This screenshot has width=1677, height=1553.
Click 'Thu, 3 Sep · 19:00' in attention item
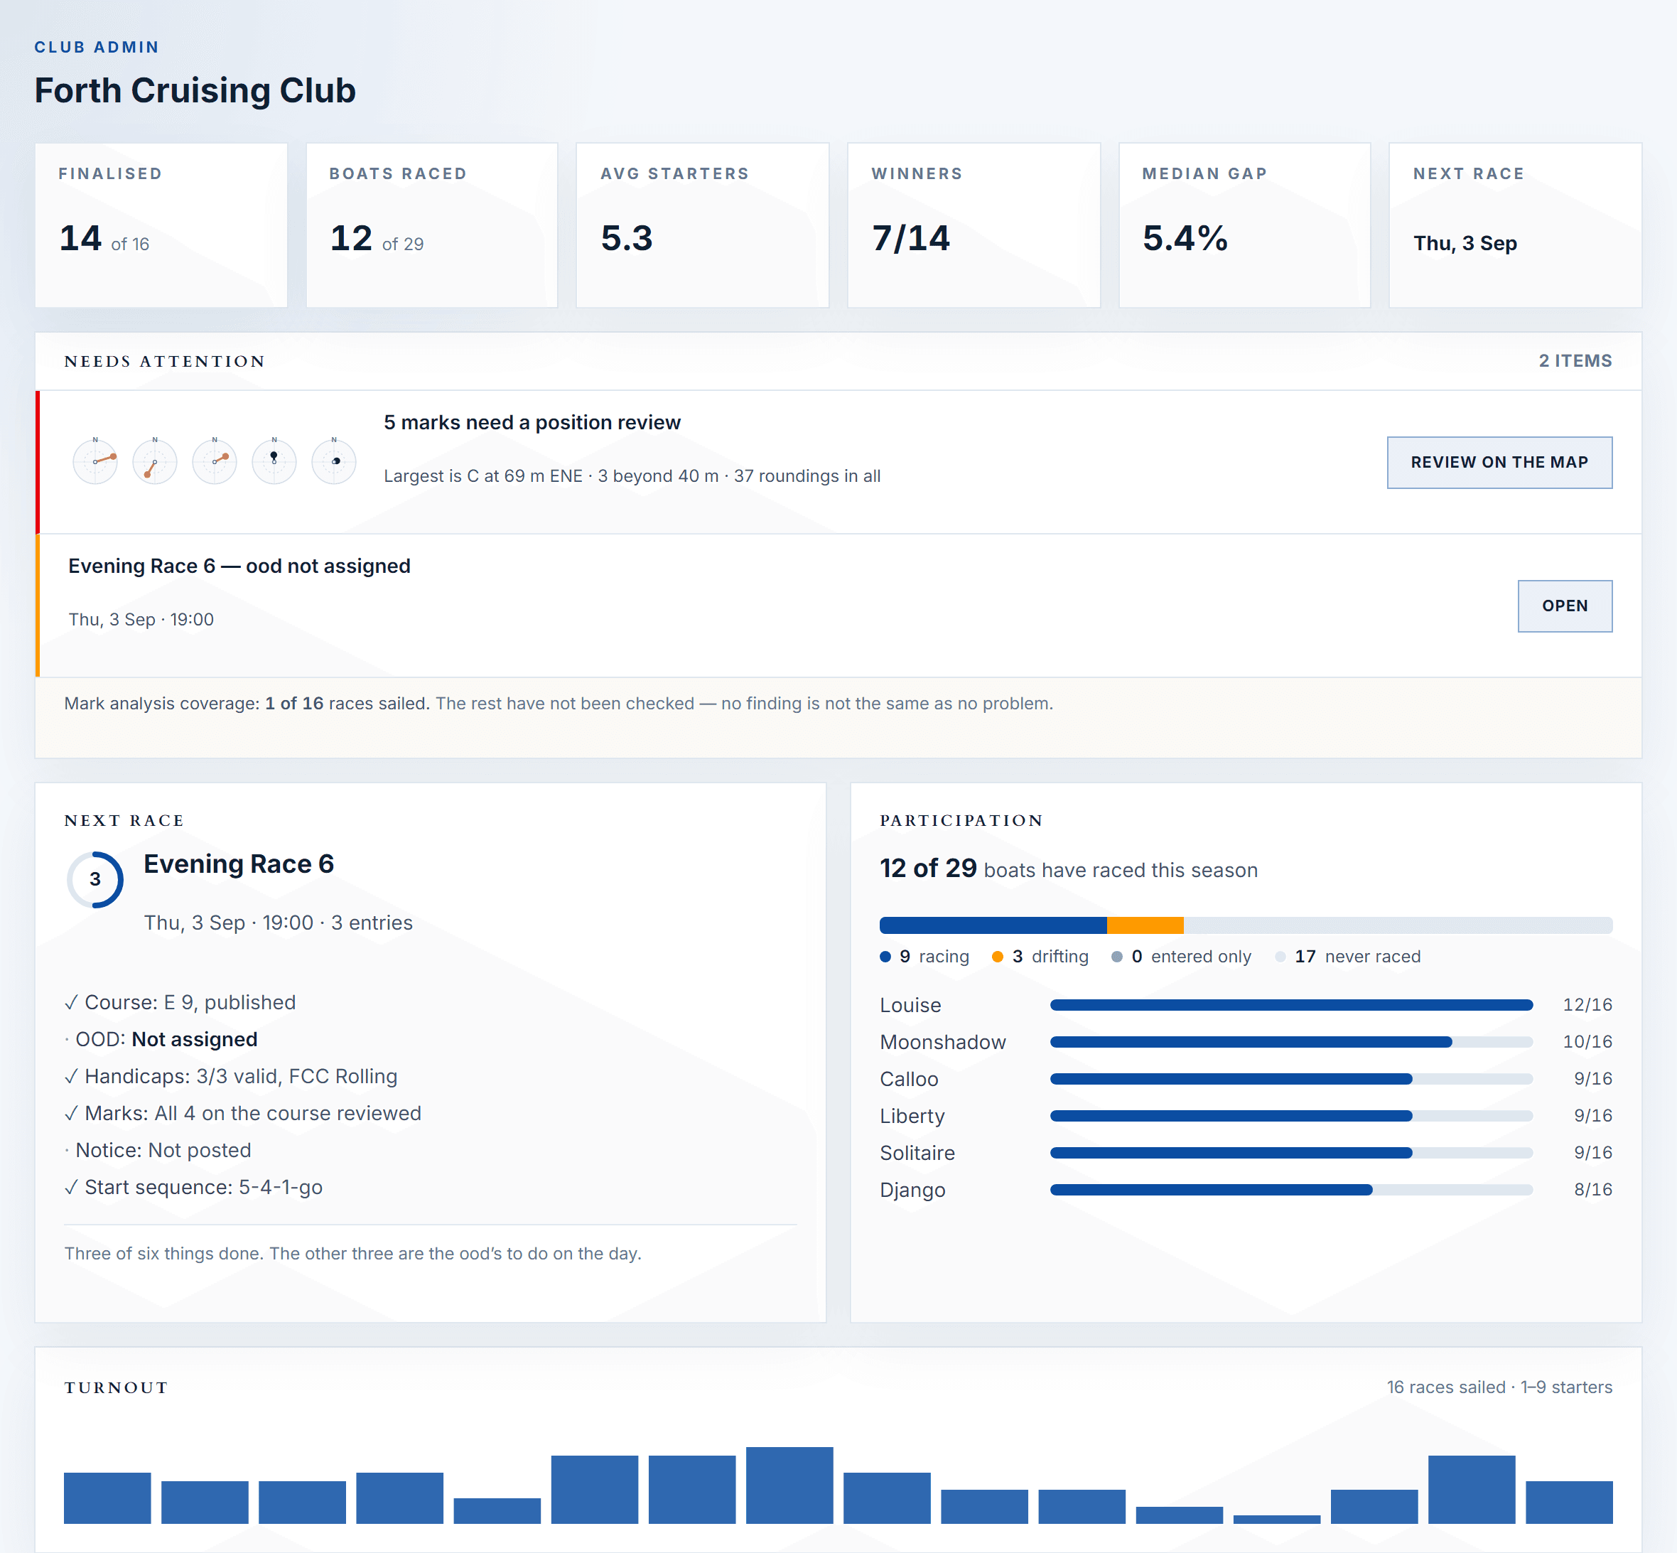coord(141,619)
